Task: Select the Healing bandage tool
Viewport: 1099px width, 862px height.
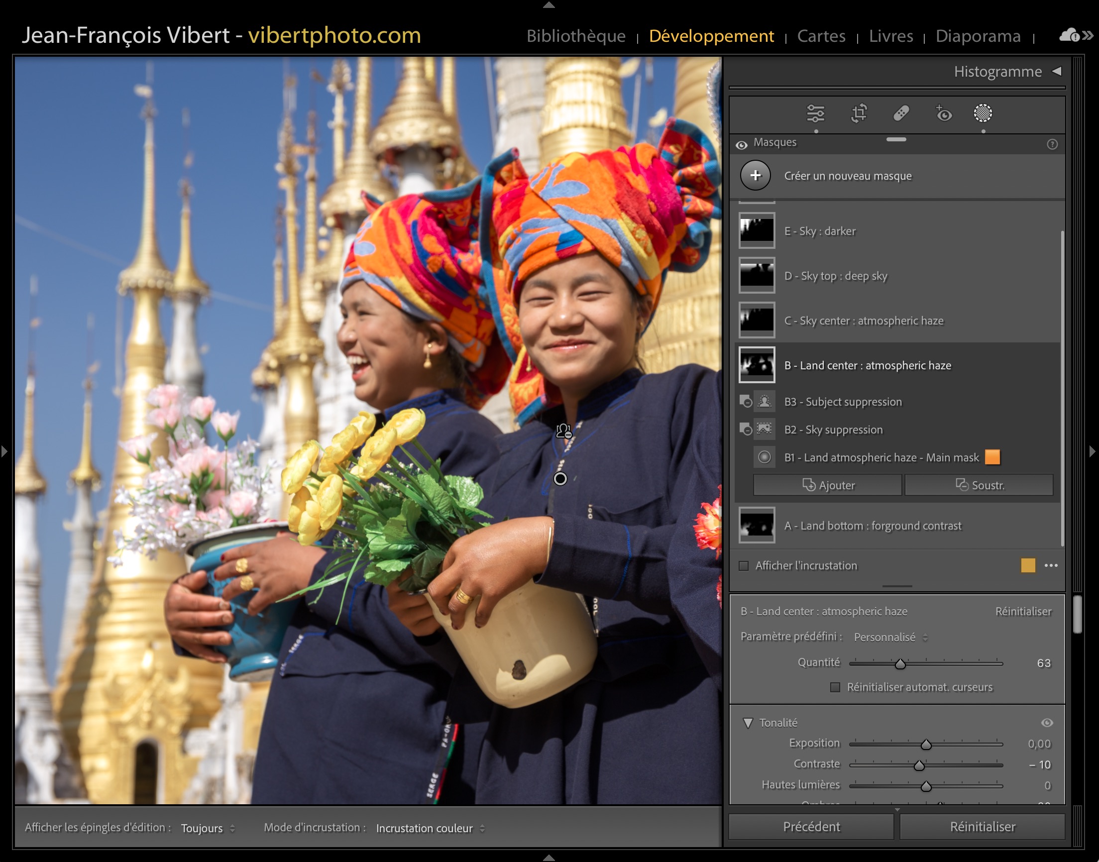Action: [901, 113]
